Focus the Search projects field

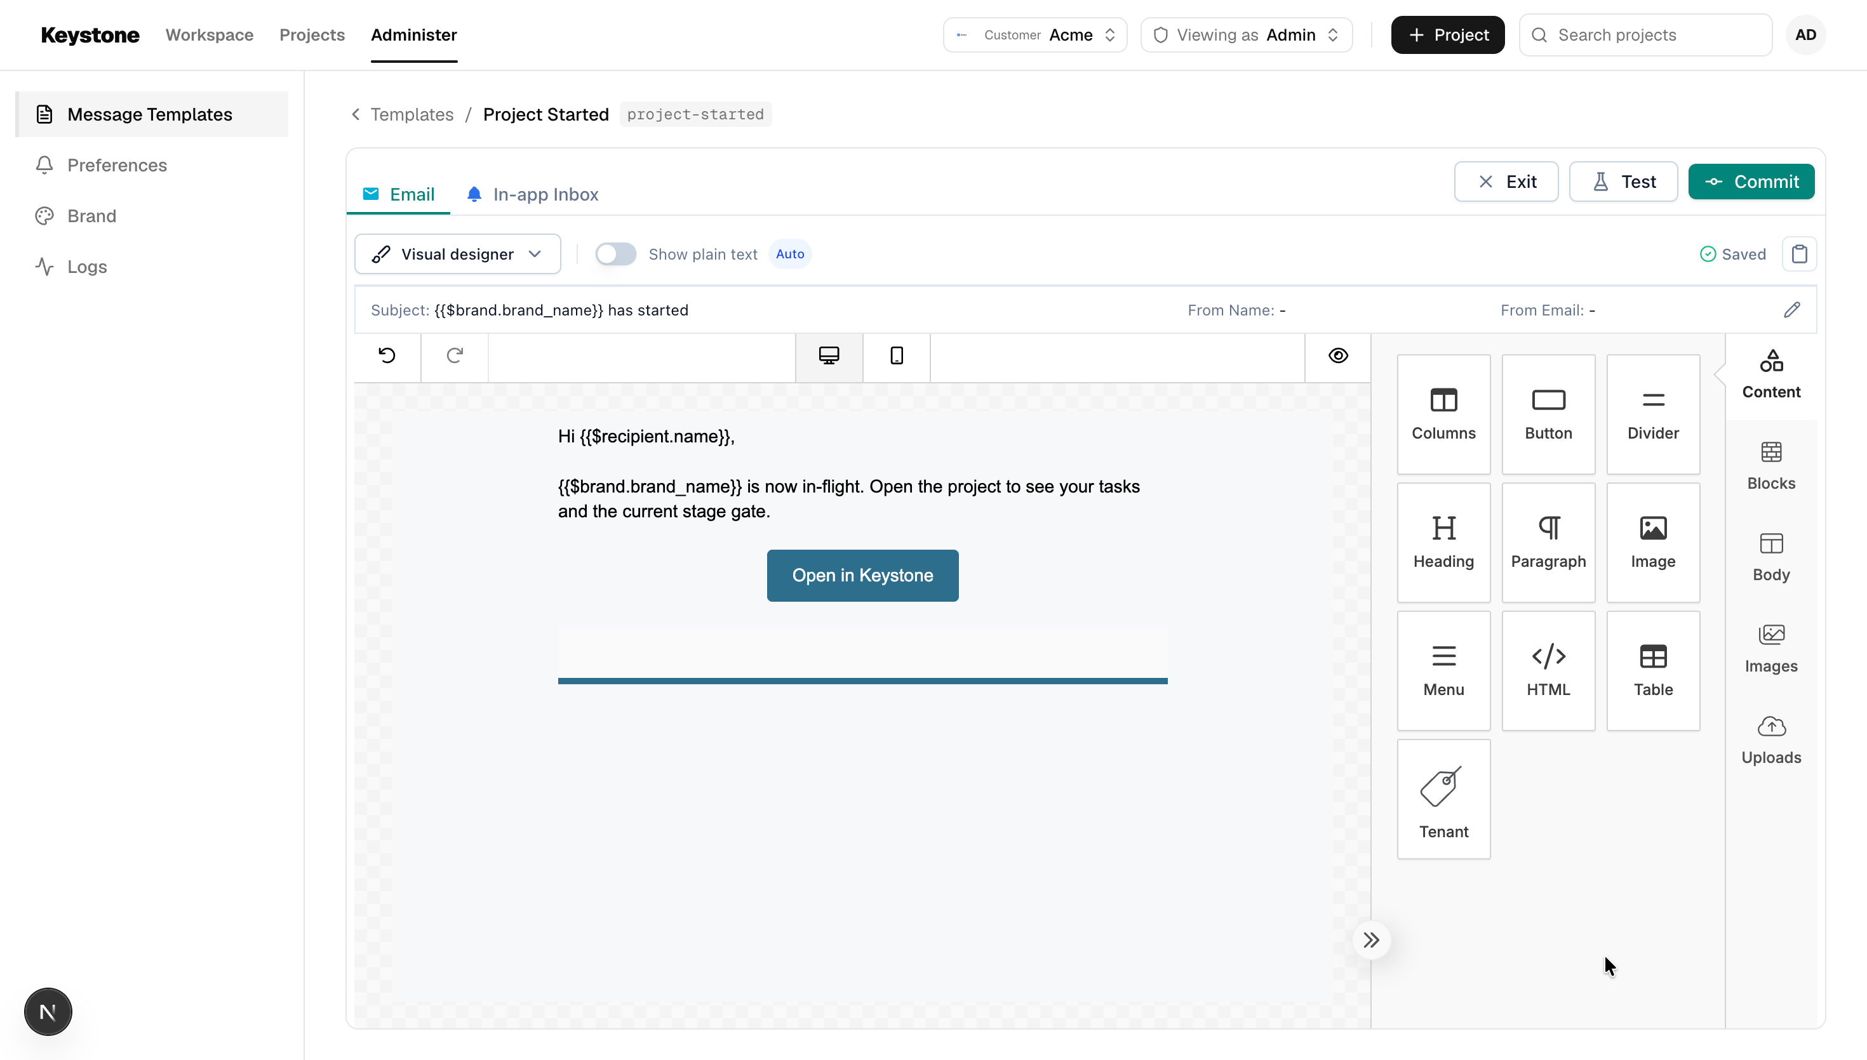(1645, 35)
